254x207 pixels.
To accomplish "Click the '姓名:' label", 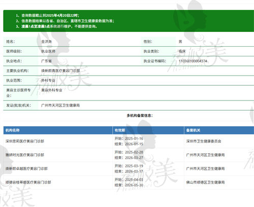I will 11,42.
